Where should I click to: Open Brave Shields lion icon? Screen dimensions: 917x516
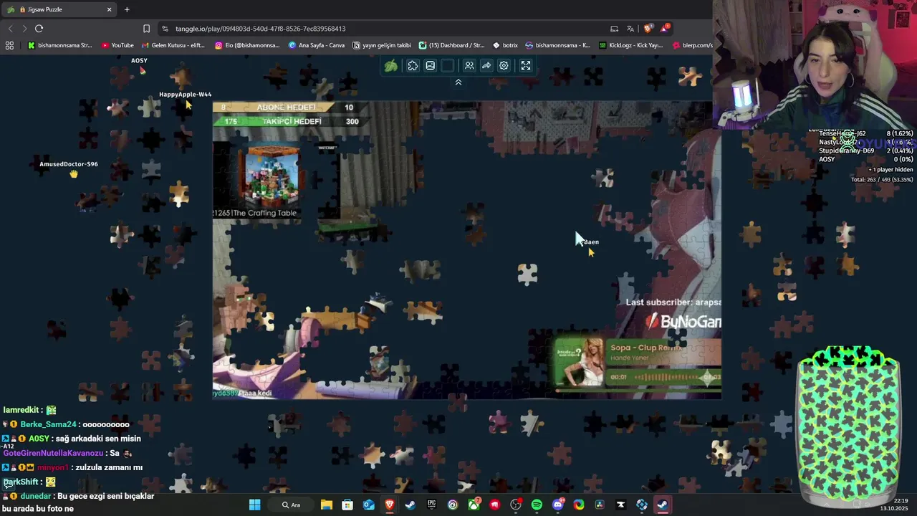click(x=648, y=29)
